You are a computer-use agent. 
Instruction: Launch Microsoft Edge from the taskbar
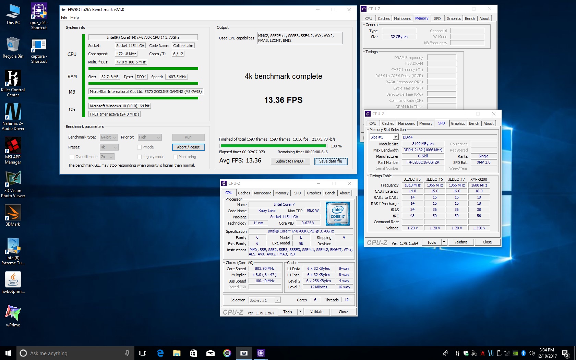[160, 353]
